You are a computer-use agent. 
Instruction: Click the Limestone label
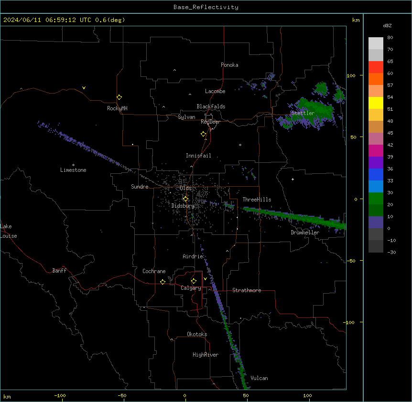73,170
